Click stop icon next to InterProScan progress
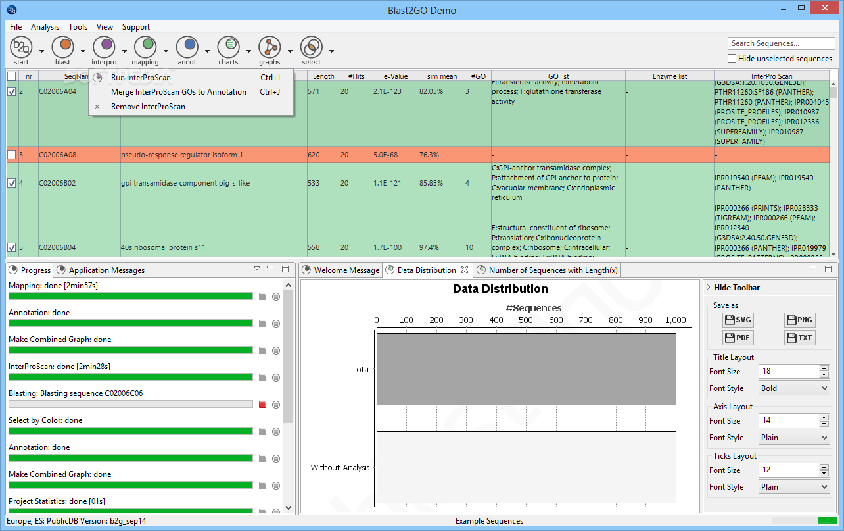This screenshot has width=844, height=531. coord(263,377)
